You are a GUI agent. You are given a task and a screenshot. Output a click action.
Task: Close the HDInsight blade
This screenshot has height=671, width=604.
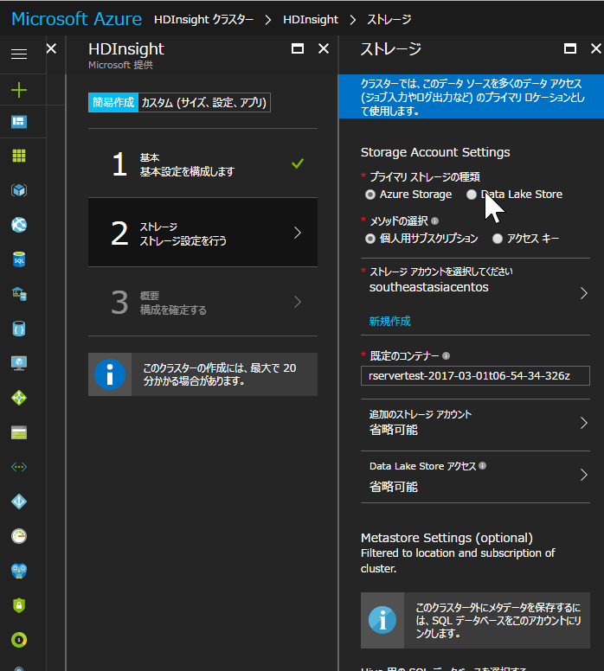(x=324, y=48)
